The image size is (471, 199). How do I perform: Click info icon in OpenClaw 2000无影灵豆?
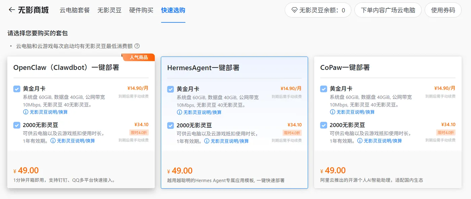click(x=53, y=141)
